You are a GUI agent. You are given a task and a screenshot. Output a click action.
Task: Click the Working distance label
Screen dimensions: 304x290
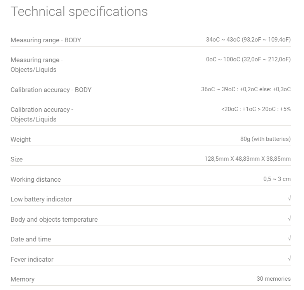(36, 179)
